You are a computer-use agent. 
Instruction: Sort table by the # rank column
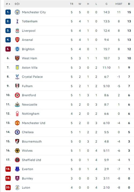8,4
